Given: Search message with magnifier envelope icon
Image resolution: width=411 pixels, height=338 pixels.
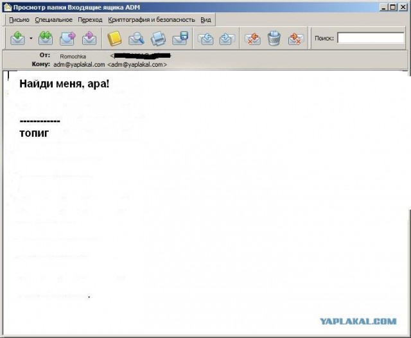Looking at the screenshot, I should point(136,39).
